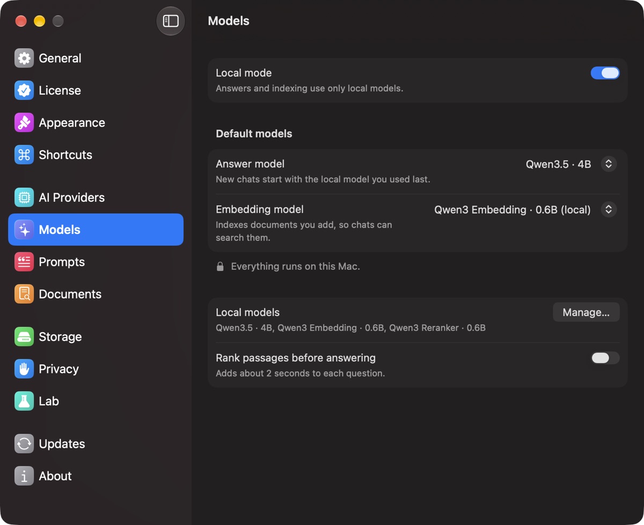The height and width of the screenshot is (525, 644).
Task: Click the Answer model label
Action: pos(250,164)
